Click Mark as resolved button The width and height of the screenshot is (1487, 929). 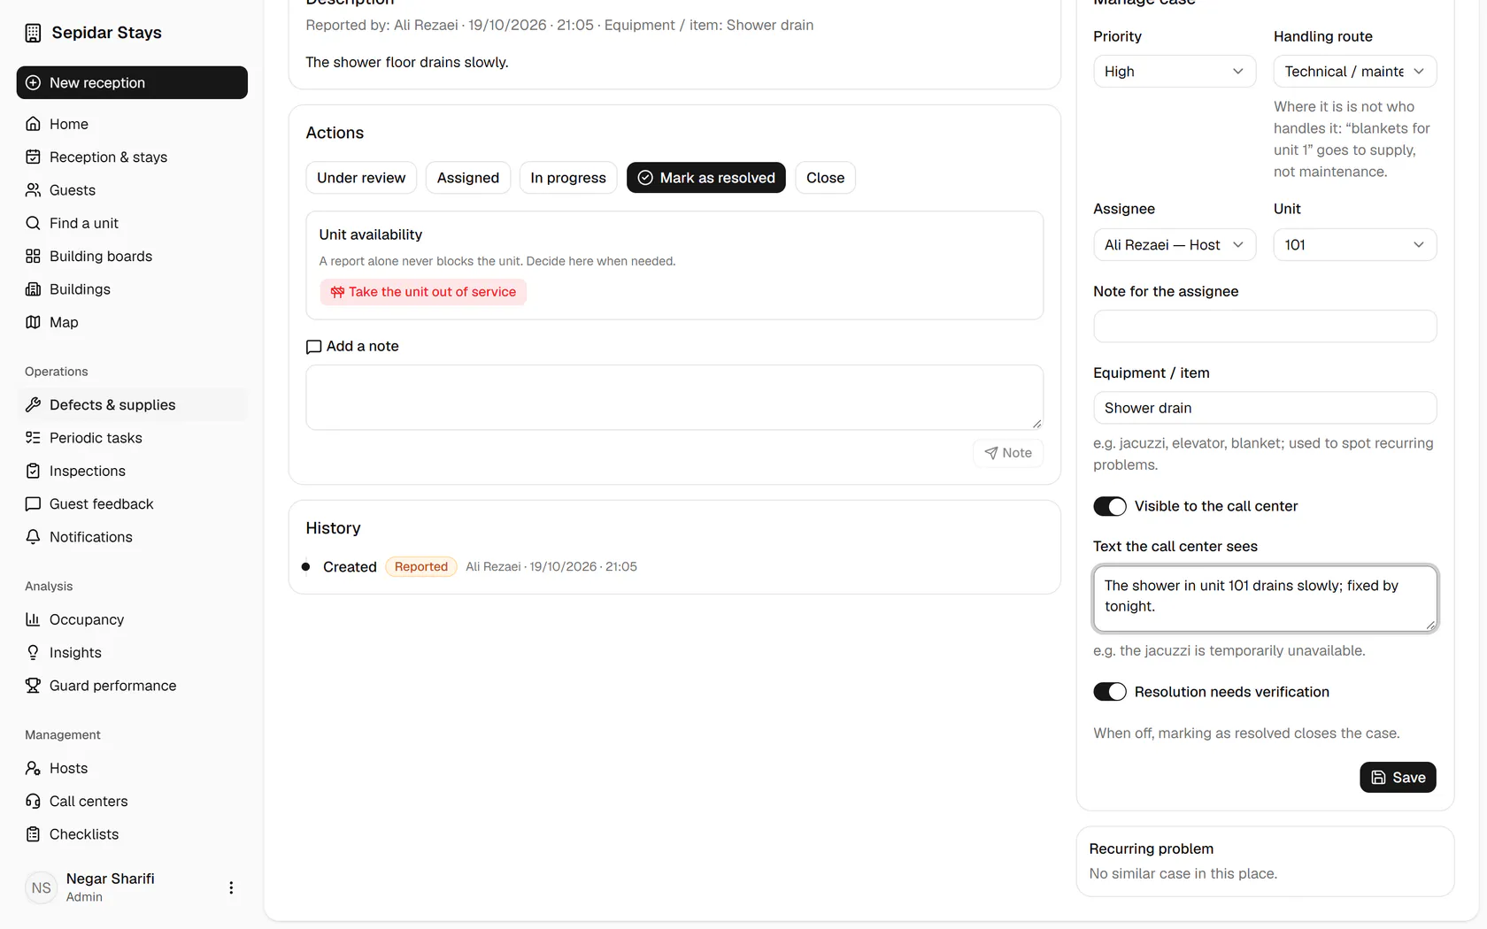[706, 178]
